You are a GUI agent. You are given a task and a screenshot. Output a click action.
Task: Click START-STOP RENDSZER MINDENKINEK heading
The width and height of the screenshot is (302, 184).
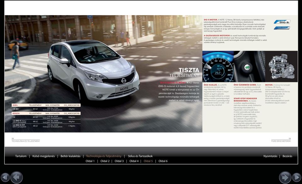(x=245, y=100)
